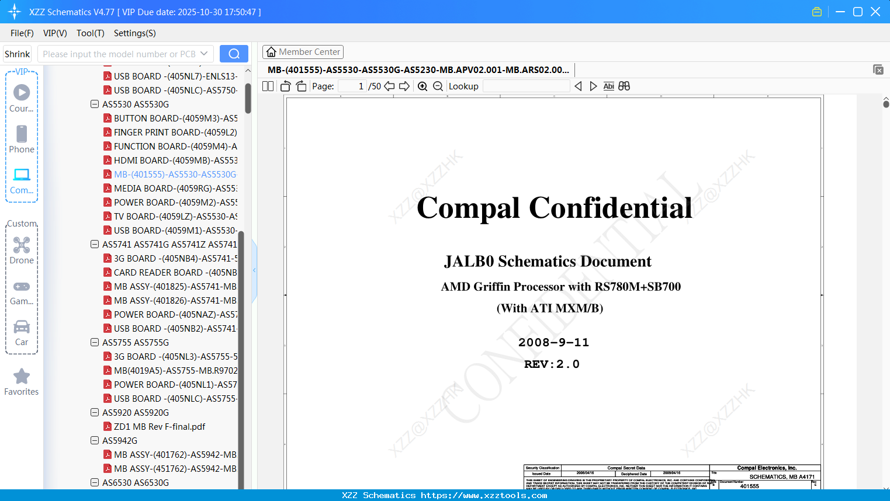This screenshot has width=890, height=501.
Task: Select the MB-(401555)-AS5530 document tab
Action: 418,70
